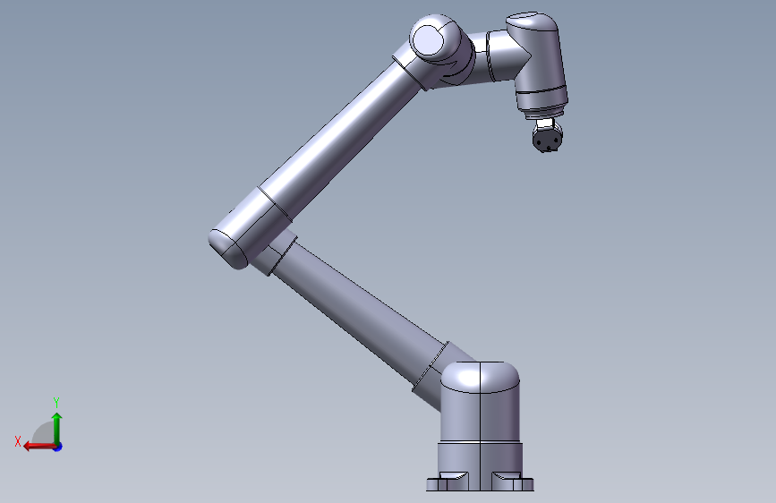Click the "X" label of the orientation triad

pos(18,441)
